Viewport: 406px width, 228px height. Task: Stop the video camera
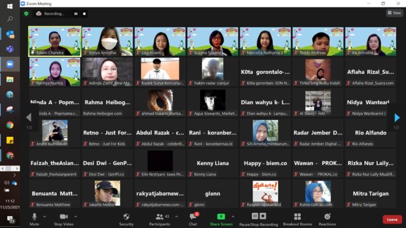[x=64, y=218]
